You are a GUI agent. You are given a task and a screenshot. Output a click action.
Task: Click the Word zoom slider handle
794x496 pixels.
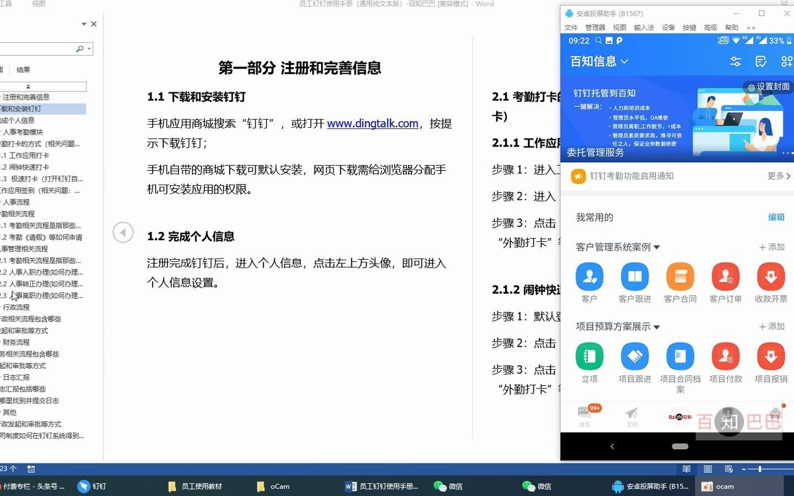click(759, 469)
